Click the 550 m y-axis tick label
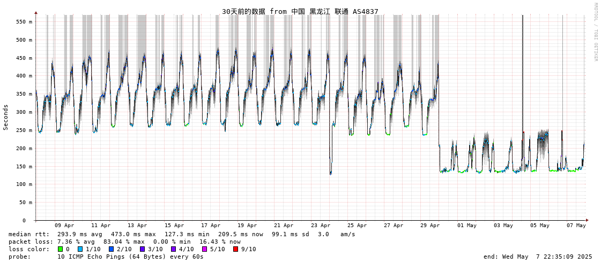 tap(24, 22)
